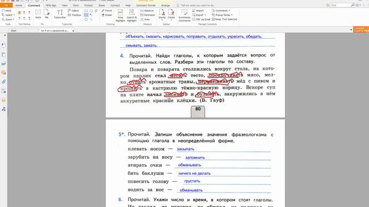Open the tab list dropdown arrow
This screenshot has width=369, height=207.
pos(351,30)
